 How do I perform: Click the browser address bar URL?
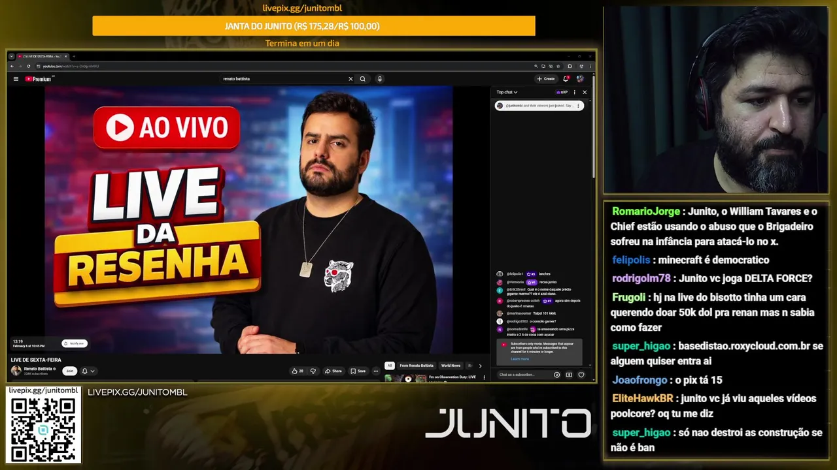coord(71,66)
